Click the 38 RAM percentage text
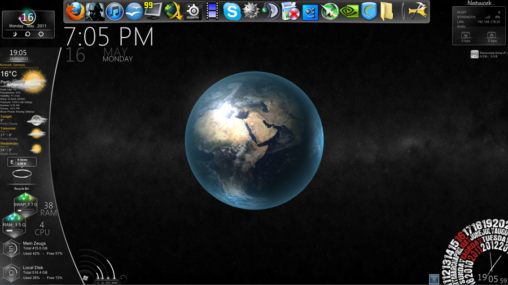 (49, 209)
